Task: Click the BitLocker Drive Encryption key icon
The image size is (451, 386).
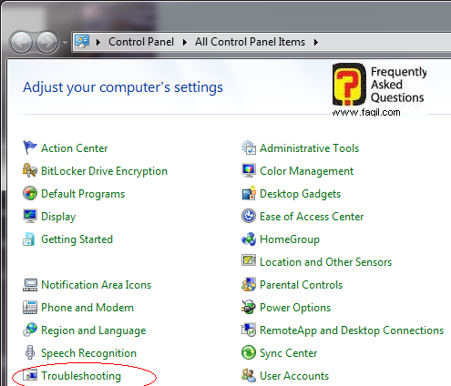Action: [30, 170]
